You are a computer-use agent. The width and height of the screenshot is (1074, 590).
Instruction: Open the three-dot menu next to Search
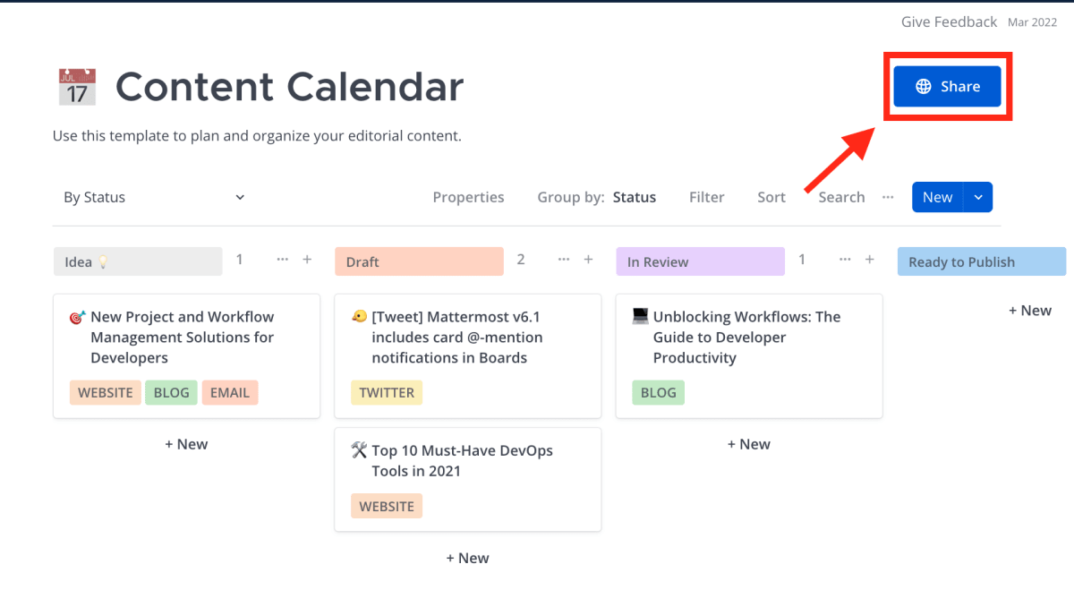[888, 197]
